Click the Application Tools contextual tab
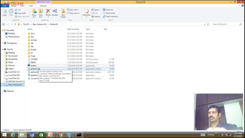This screenshot has width=245, height=138. click(43, 2)
